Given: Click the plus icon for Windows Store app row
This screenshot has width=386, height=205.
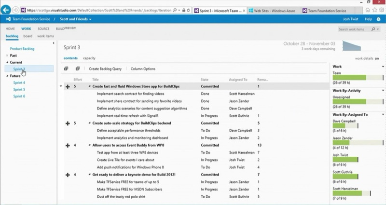Looking at the screenshot, I should [x=68, y=86].
